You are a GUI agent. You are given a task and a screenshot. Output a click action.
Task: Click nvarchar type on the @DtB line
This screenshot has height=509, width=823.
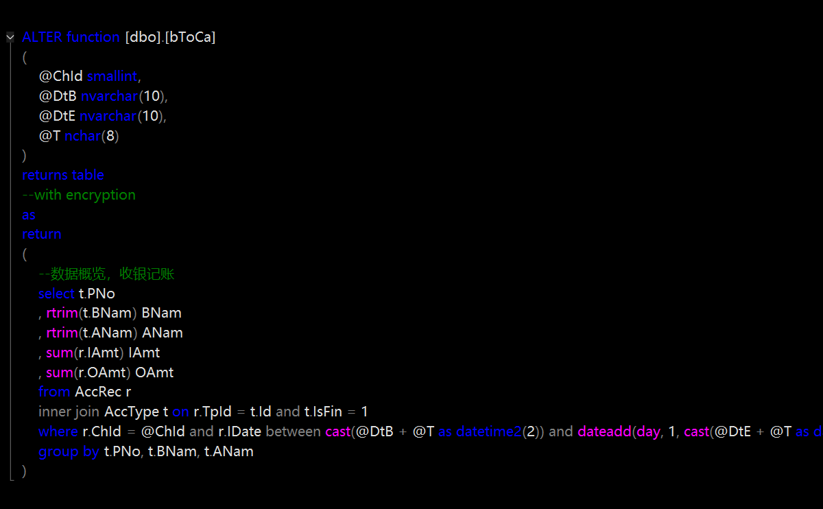[109, 97]
